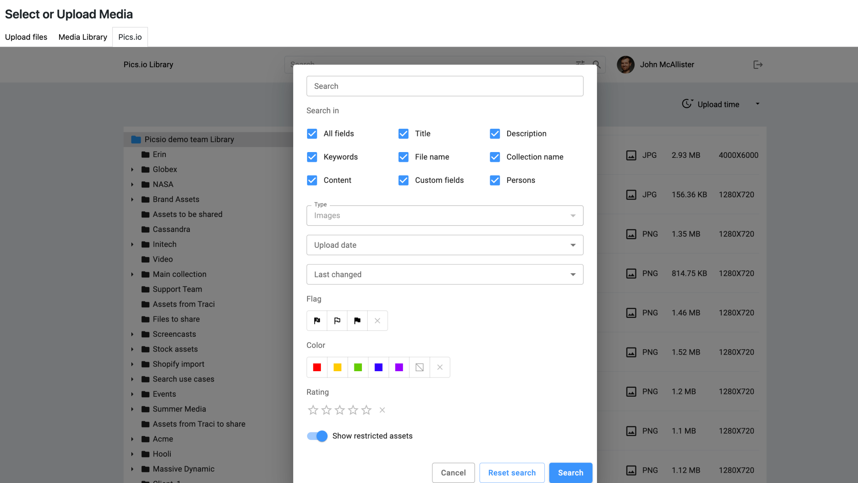The image size is (858, 483).
Task: Clear the rating filter with X
Action: tap(382, 410)
